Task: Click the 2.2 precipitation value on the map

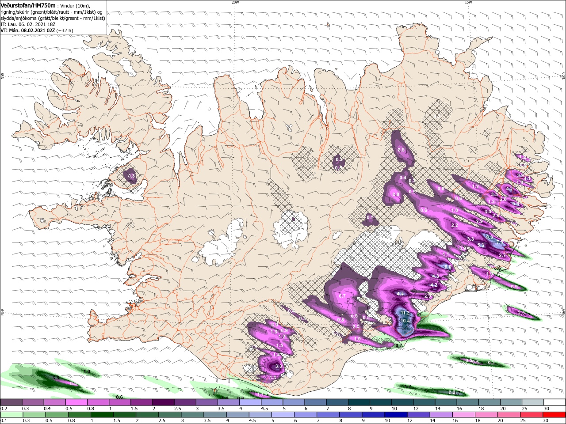Action: click(x=454, y=225)
